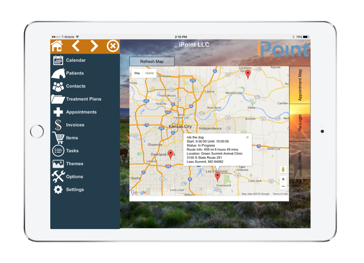Open the Settings gear icon
The height and width of the screenshot is (263, 364).
coord(58,190)
